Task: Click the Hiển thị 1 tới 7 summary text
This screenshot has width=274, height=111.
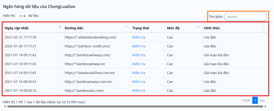Action: click(44, 102)
